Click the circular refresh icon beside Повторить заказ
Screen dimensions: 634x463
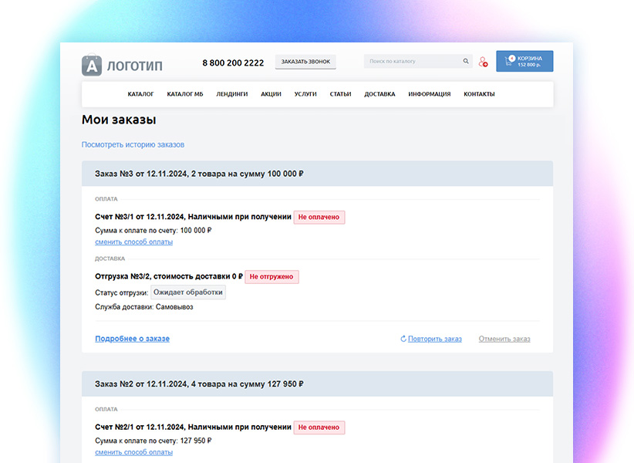click(402, 339)
